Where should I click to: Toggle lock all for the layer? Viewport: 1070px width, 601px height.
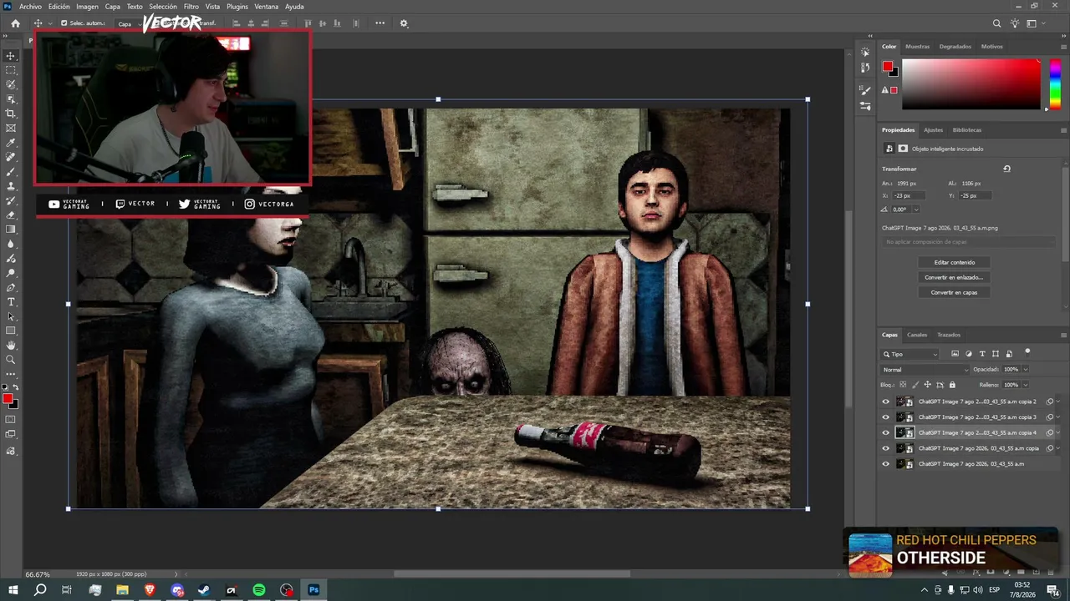click(x=952, y=385)
